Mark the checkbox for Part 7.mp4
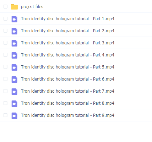 (5, 91)
